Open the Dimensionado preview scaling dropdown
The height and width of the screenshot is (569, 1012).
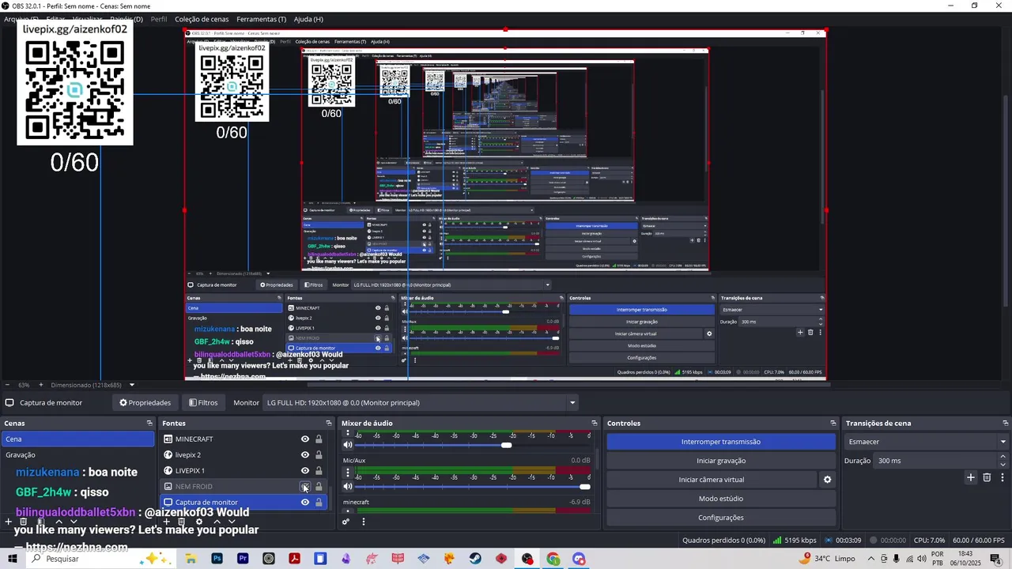point(132,385)
